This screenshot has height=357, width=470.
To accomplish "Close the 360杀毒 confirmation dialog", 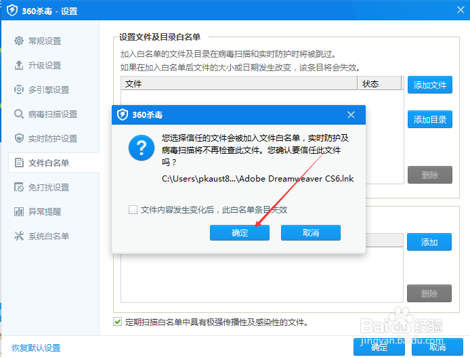I will coord(351,114).
